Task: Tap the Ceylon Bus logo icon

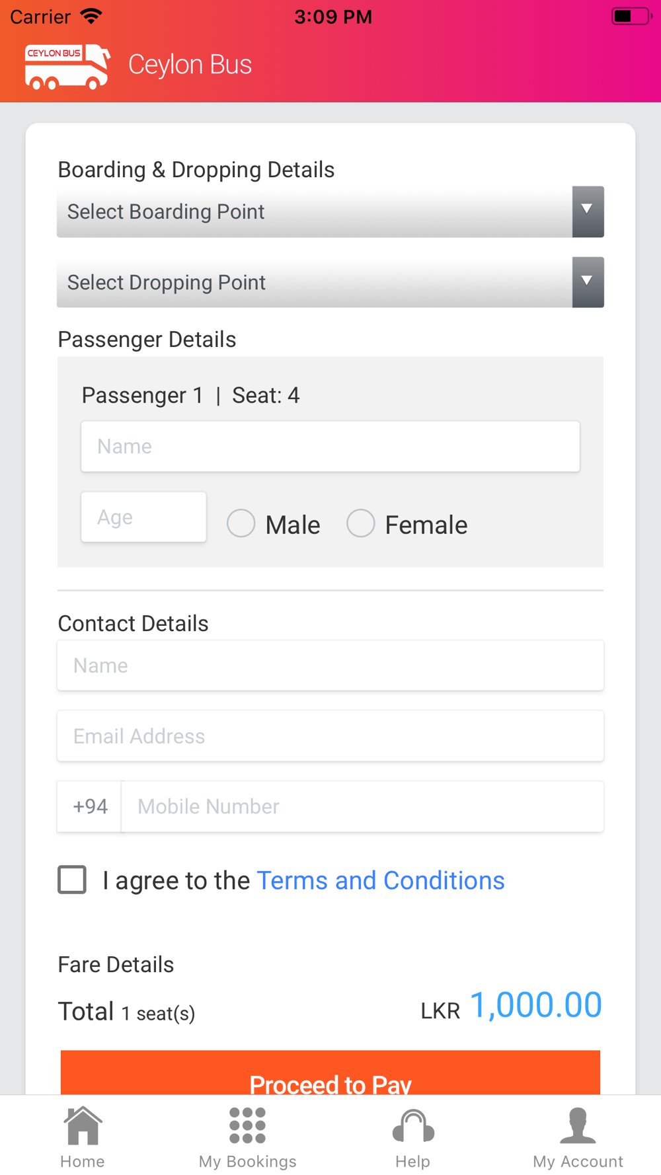Action: [x=67, y=66]
